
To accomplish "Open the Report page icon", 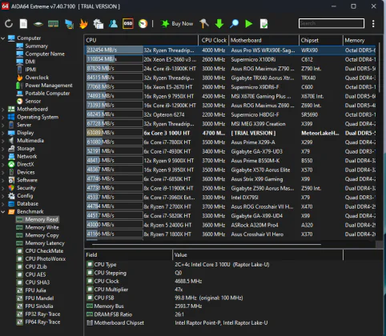I will point(23,24).
